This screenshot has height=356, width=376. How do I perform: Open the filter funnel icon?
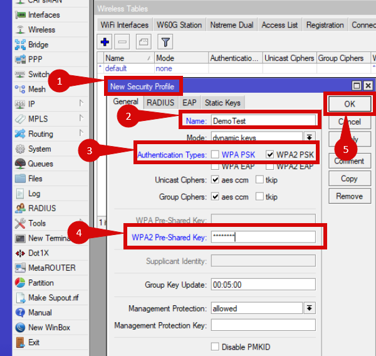click(x=165, y=42)
